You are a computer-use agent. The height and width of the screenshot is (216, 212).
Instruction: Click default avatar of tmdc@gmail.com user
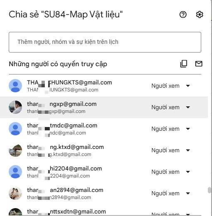click(x=15, y=129)
